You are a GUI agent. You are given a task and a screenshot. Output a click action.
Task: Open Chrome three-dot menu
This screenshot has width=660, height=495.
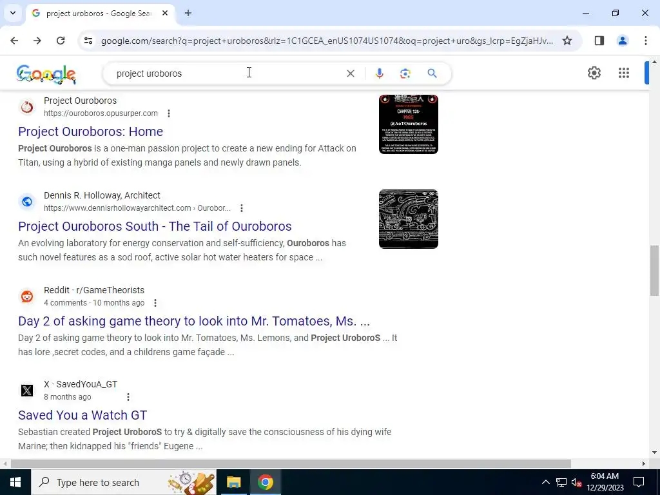pos(645,41)
